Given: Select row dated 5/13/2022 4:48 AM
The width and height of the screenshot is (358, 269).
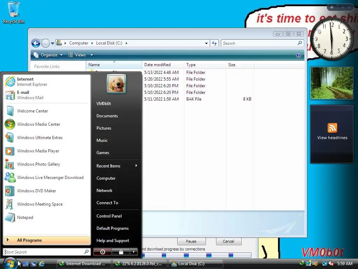Looking at the screenshot, I should 198,73.
